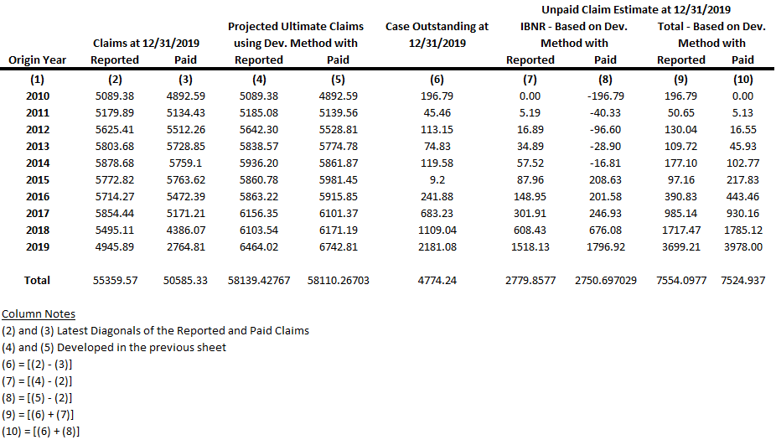The width and height of the screenshot is (776, 440).
Task: Select paid claims value 2764.81
Action: [186, 246]
